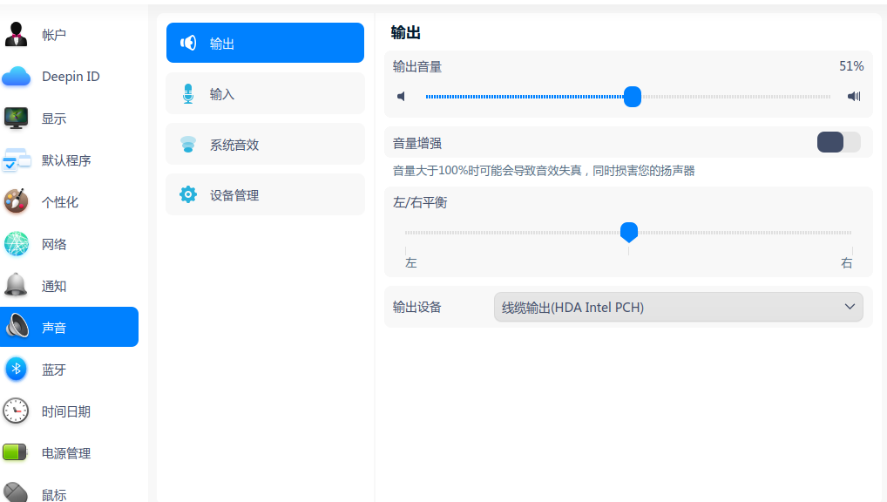Select the 个性化 personalization palette icon

tap(17, 202)
